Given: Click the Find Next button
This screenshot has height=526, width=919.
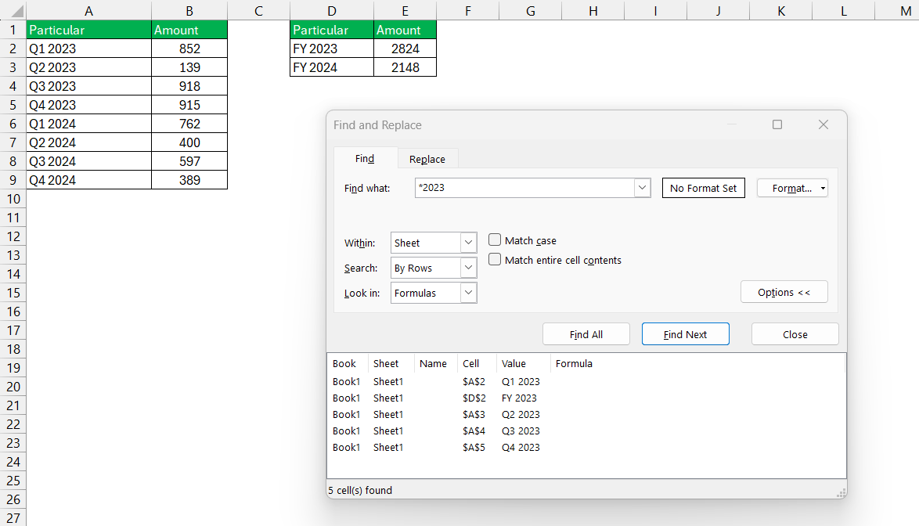Looking at the screenshot, I should point(685,334).
